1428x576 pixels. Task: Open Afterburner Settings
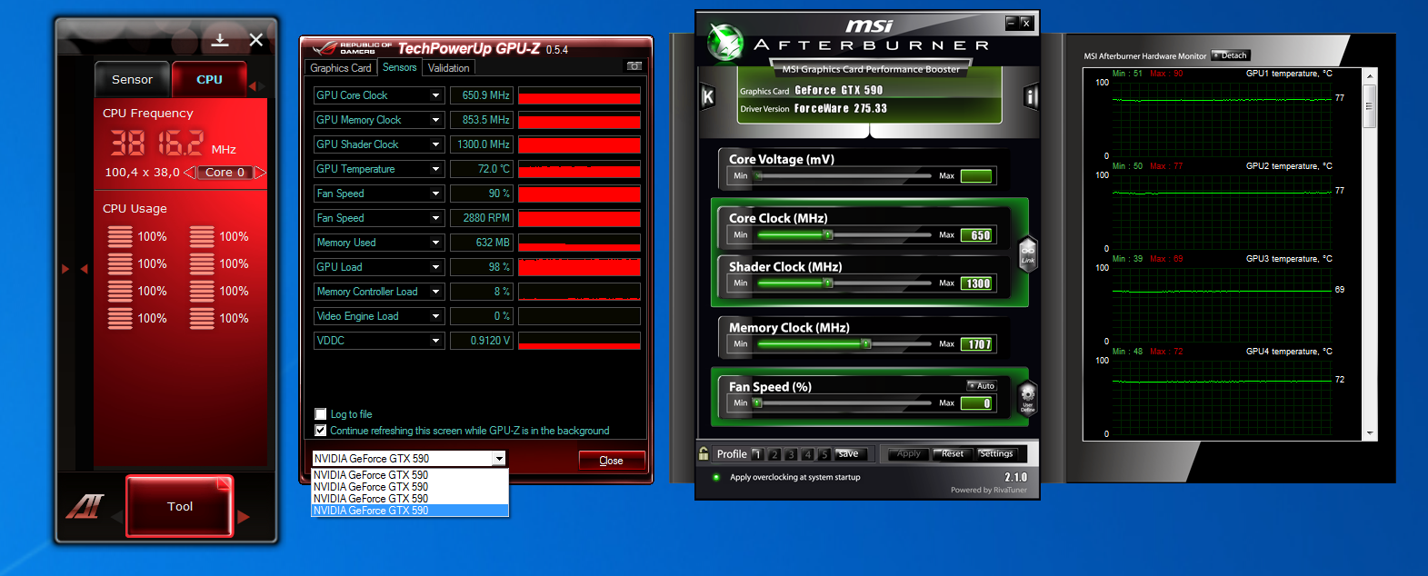click(x=996, y=453)
